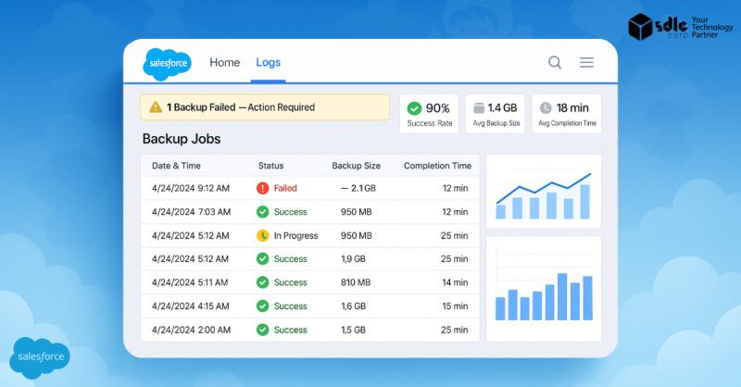Sort by Completion Time column header
Image resolution: width=741 pixels, height=387 pixels.
437,166
